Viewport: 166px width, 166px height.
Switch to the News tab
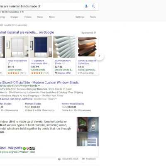pyautogui.click(x=40, y=17)
